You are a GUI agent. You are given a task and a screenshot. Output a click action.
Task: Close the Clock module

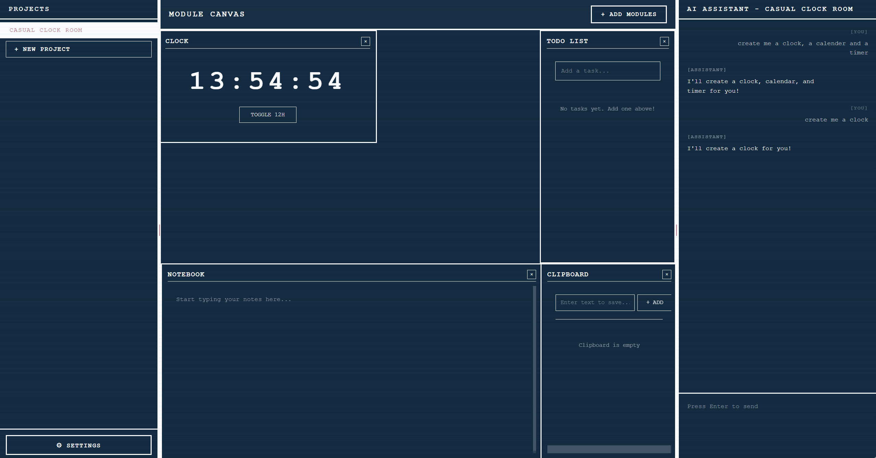(x=365, y=41)
